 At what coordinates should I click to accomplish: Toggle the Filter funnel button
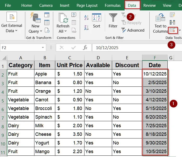tap(113, 21)
